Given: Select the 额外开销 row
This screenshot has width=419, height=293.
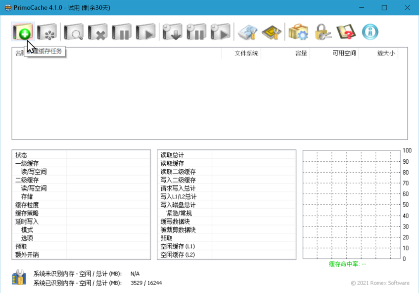Looking at the screenshot, I should point(81,255).
